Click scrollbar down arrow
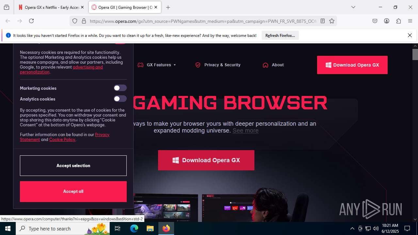 415,219
